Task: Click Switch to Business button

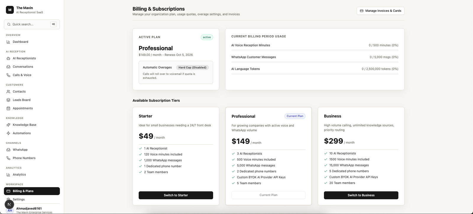Action: click(x=361, y=195)
